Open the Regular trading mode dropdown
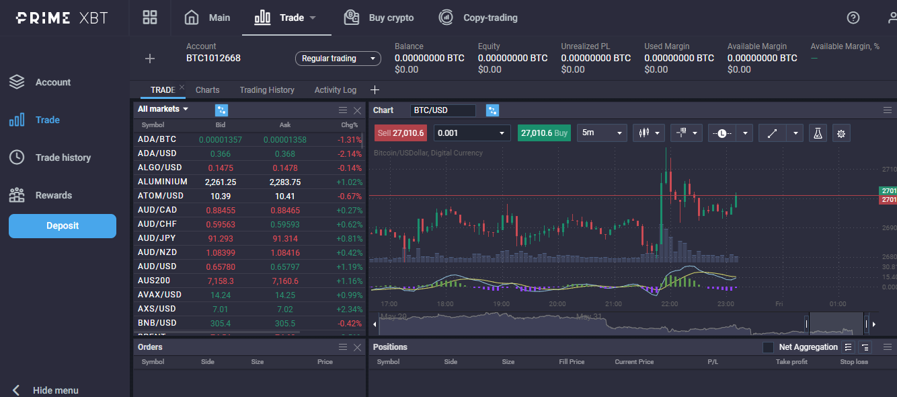This screenshot has height=397, width=897. (338, 59)
